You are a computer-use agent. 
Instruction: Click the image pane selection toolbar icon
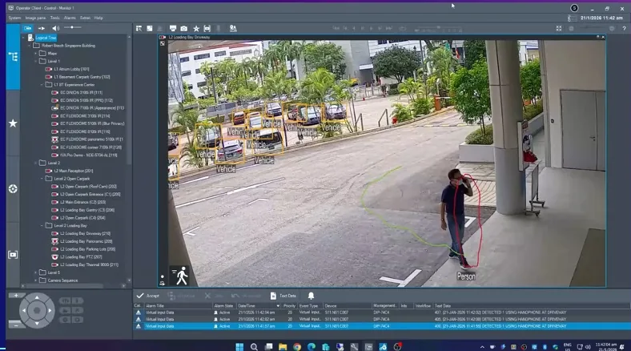(139, 28)
